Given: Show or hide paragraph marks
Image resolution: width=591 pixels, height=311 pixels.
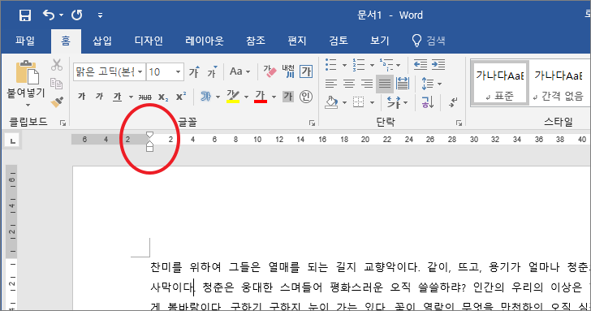Looking at the screenshot, I should [x=453, y=102].
